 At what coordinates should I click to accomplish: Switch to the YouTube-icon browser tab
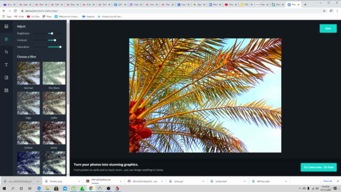pos(230,5)
